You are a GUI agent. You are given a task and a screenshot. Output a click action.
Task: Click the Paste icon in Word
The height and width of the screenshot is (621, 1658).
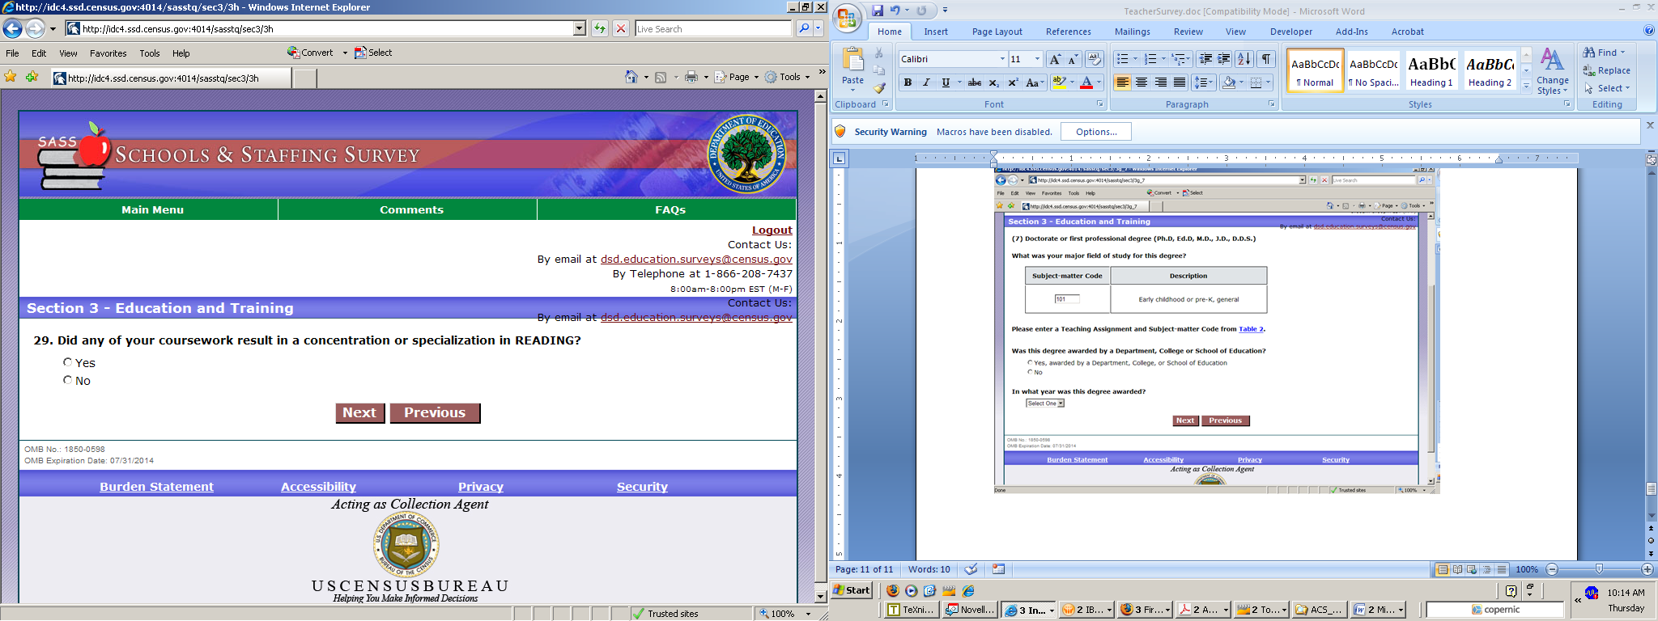(852, 61)
